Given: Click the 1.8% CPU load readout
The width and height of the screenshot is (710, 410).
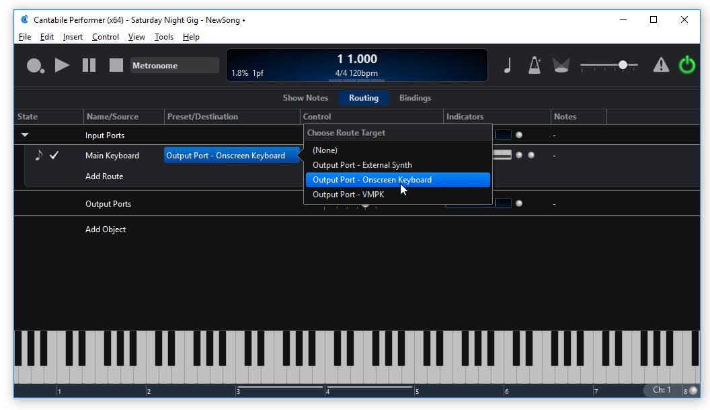Looking at the screenshot, I should tap(239, 72).
